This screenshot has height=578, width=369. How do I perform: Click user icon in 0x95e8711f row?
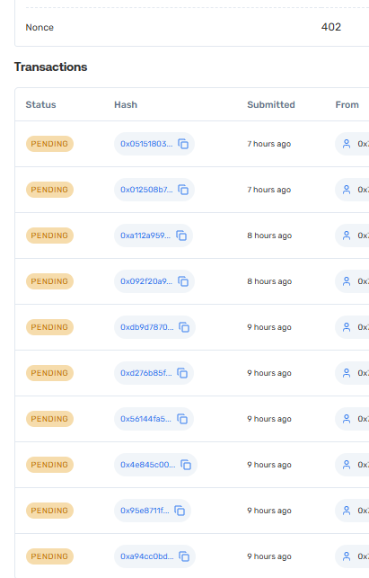[347, 511]
